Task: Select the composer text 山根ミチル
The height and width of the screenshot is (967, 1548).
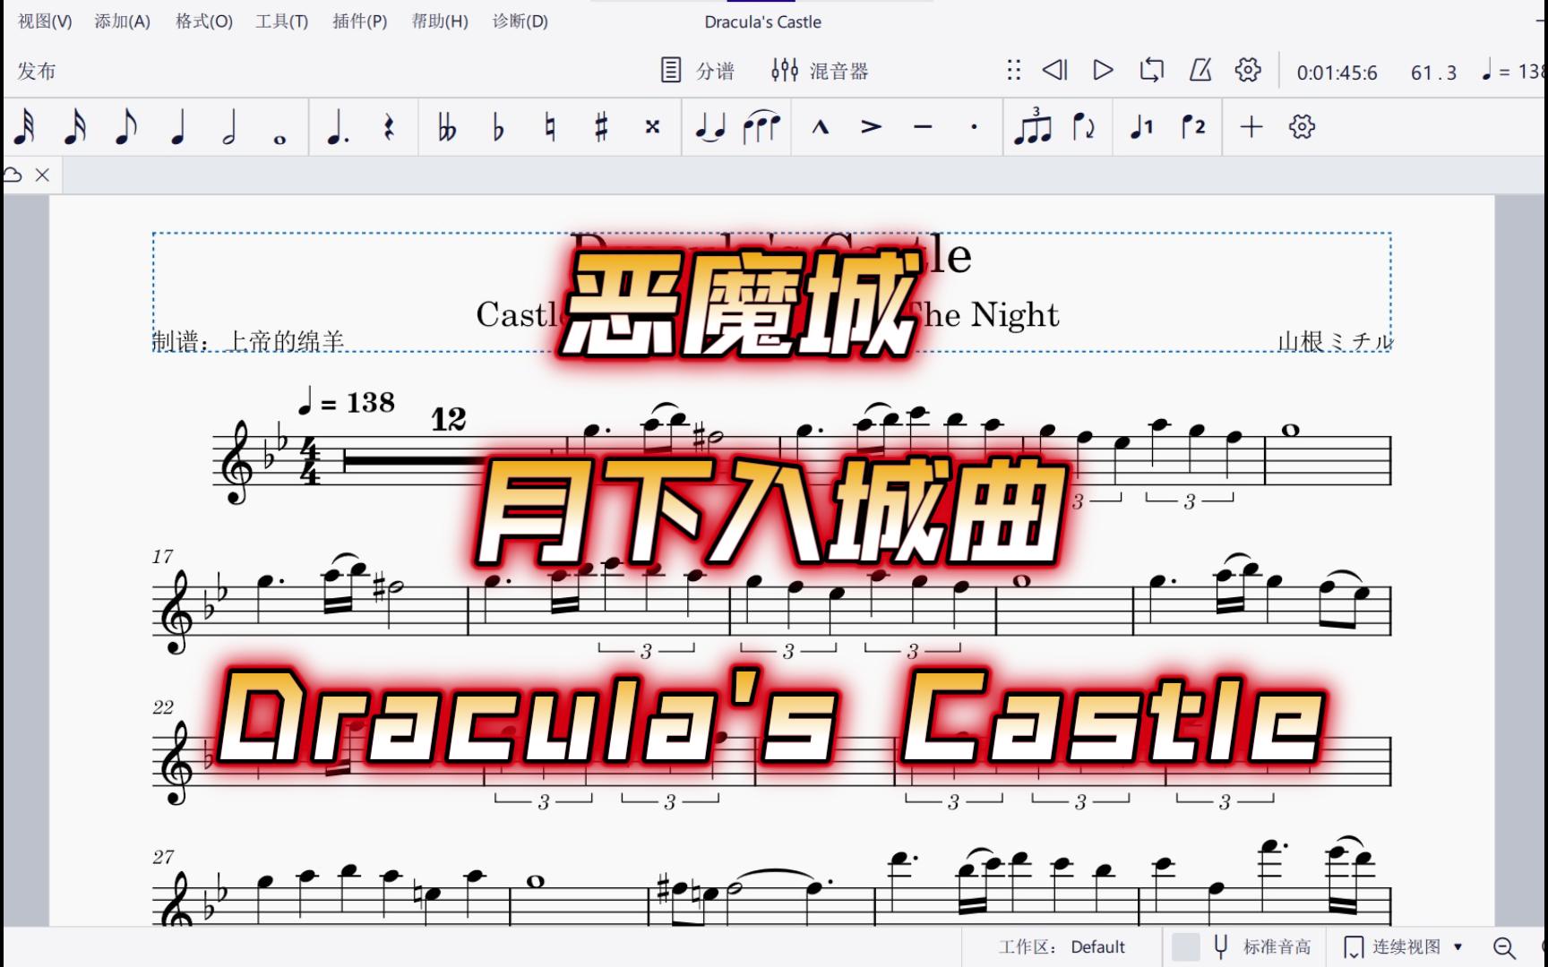Action: [1335, 341]
